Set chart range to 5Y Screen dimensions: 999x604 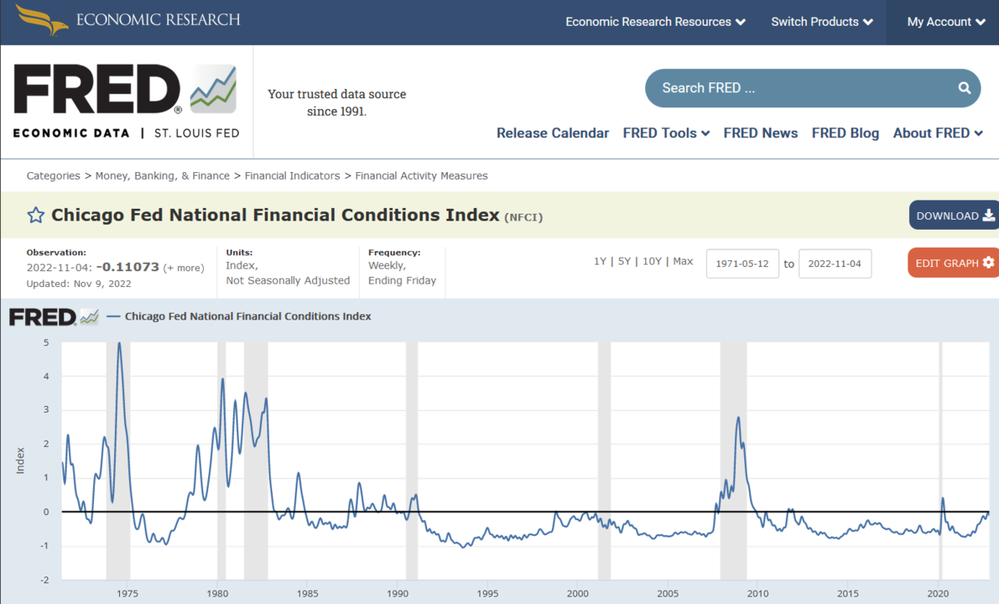[x=624, y=261]
